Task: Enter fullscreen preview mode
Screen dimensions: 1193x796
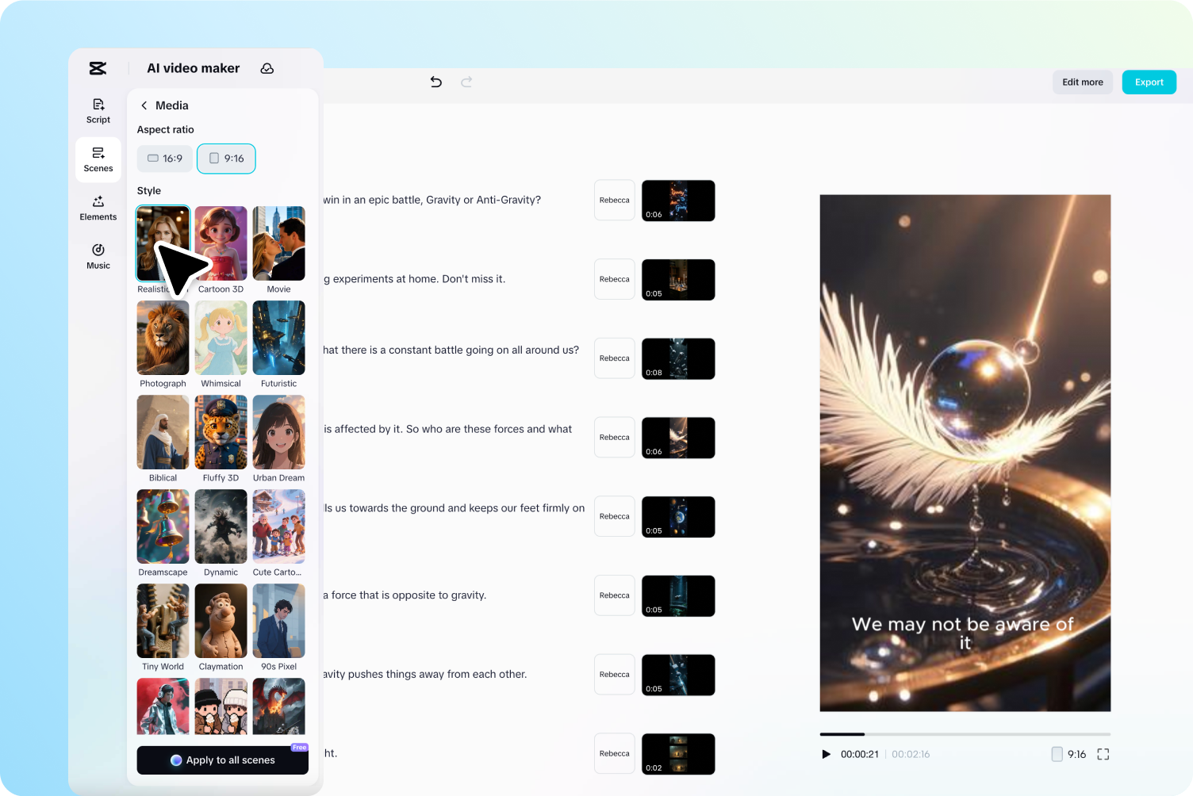Action: [x=1103, y=754]
